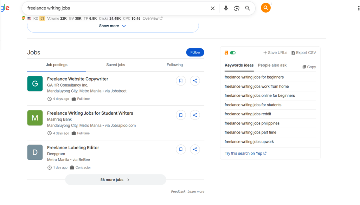Viewport: 360px width, 205px height.
Task: Toggle the green Ahrefs panel switch
Action: click(233, 53)
